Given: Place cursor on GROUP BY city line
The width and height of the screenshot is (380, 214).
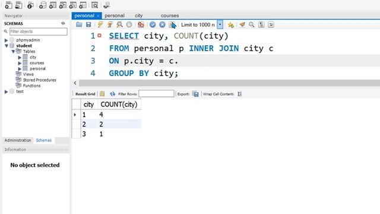Looking at the screenshot, I should [144, 73].
